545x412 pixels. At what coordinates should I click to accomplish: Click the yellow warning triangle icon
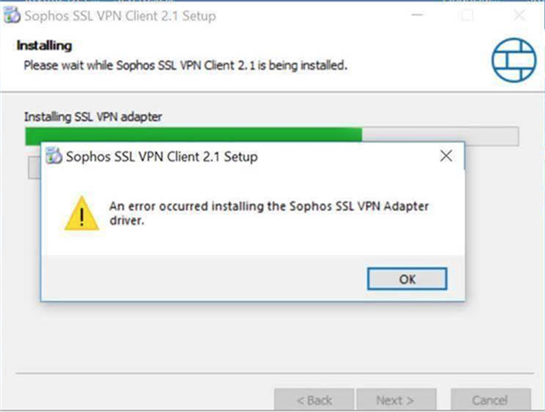(x=82, y=212)
